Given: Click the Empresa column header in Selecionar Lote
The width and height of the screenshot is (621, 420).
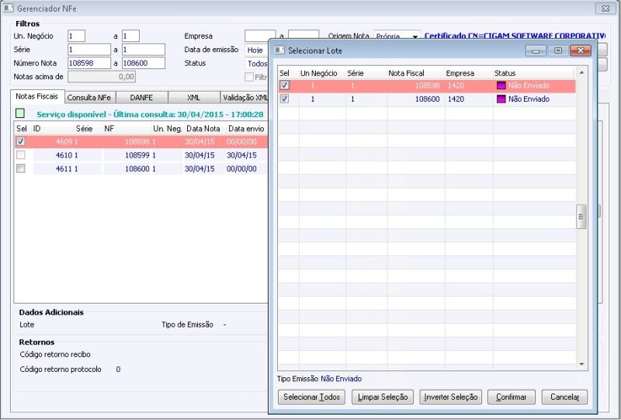Looking at the screenshot, I should 460,73.
